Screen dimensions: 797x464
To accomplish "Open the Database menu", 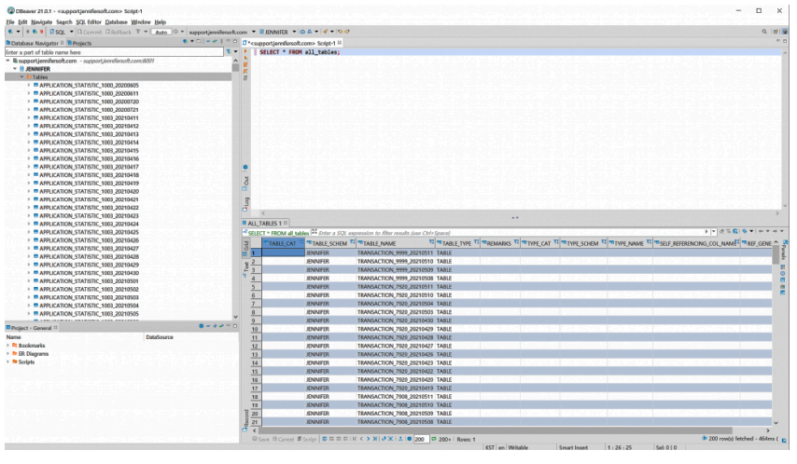I will click(x=117, y=22).
